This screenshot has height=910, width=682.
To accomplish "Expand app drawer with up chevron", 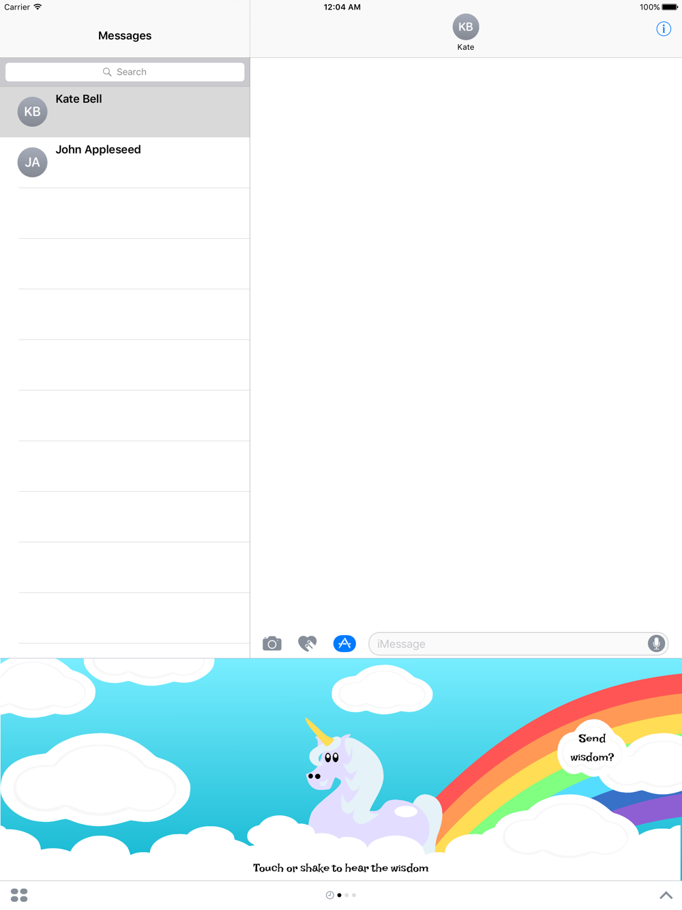I will [x=666, y=895].
